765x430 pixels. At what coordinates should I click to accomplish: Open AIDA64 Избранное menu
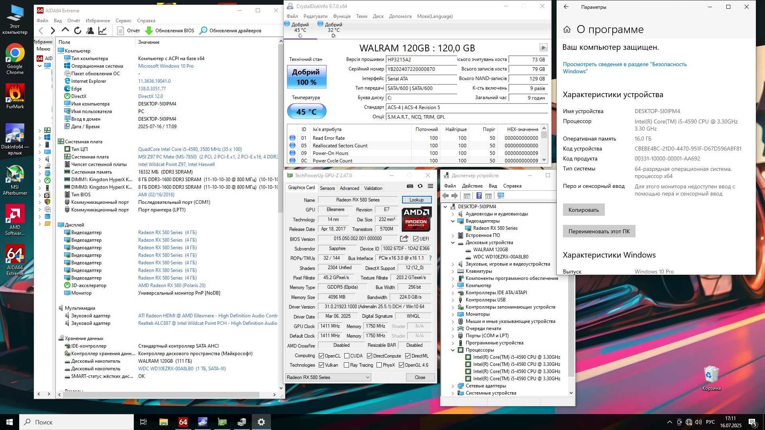pos(98,21)
